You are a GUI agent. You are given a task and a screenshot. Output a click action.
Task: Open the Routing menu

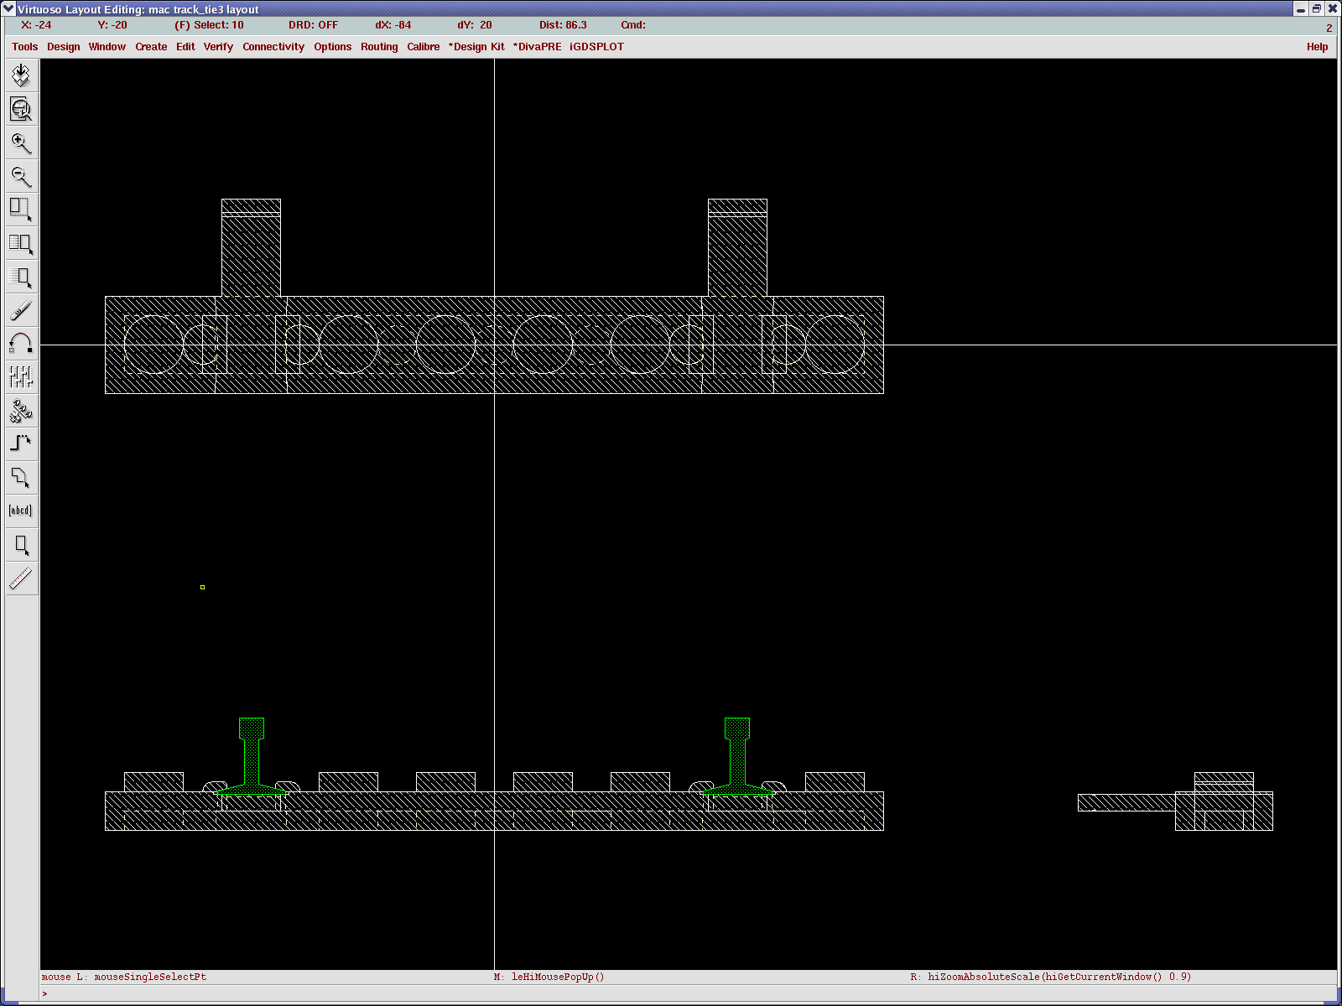pos(379,47)
